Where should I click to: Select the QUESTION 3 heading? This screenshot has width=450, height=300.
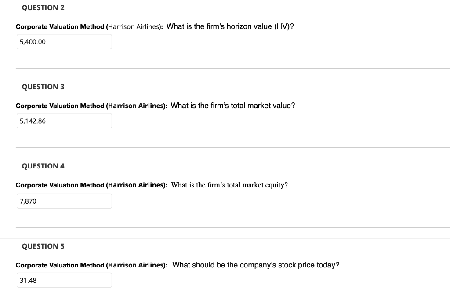point(43,87)
